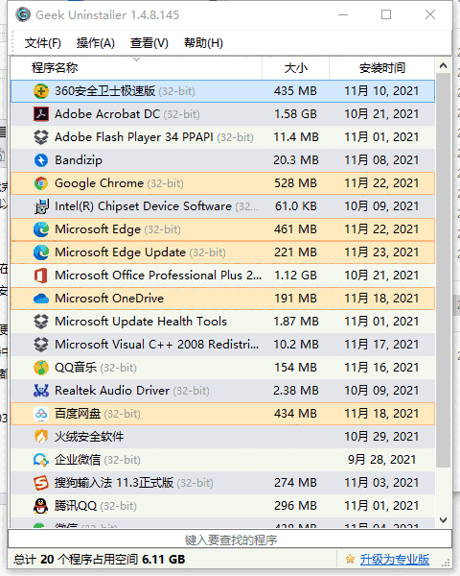Click the Microsoft Edge Update icon

[x=41, y=252]
